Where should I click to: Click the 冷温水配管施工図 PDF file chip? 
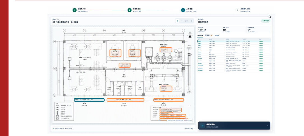click(63, 128)
